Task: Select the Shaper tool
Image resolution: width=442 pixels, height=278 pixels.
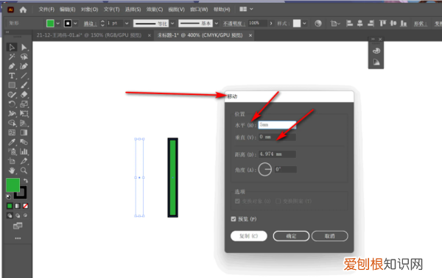Action: (x=12, y=95)
